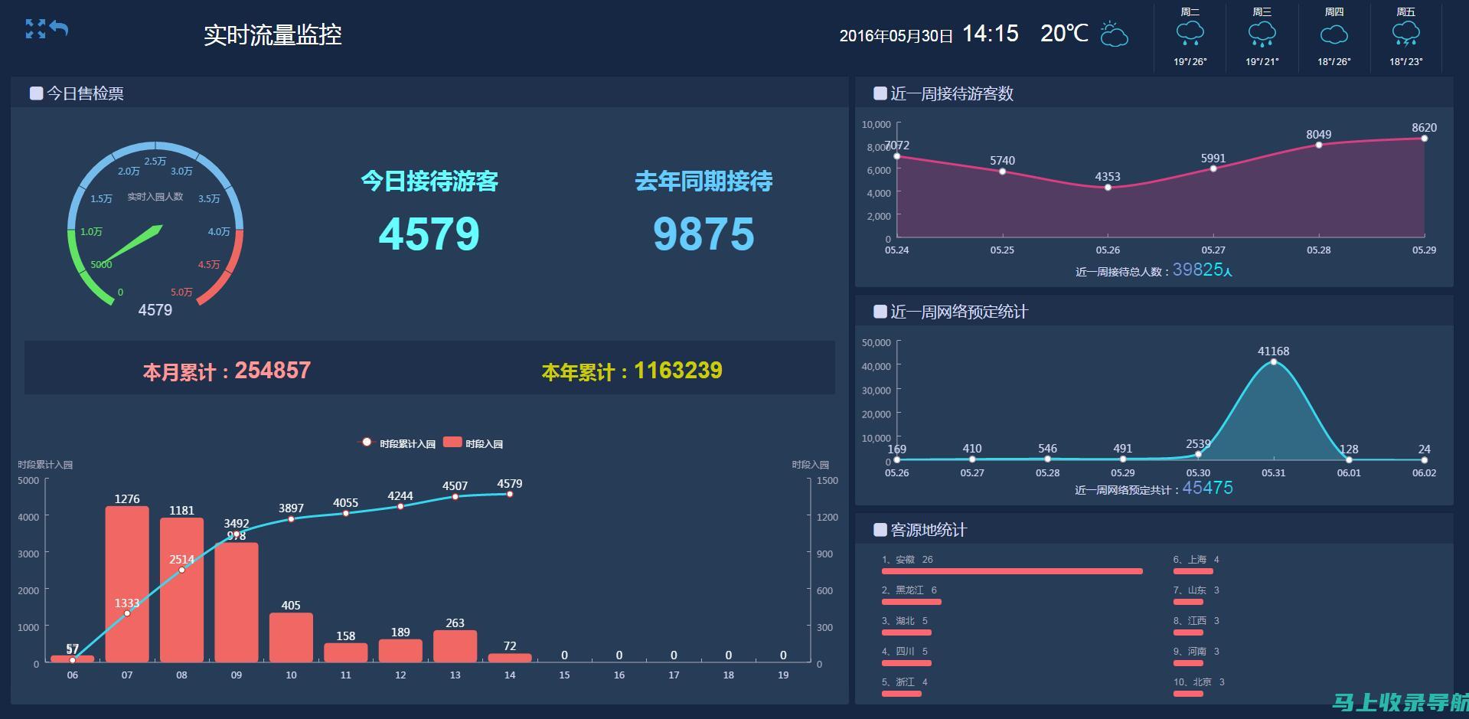Click the 05.29 data point labeled 8620
This screenshot has height=719, width=1469.
1425,139
